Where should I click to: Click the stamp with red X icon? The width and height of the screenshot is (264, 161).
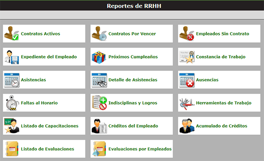[x=187, y=33]
